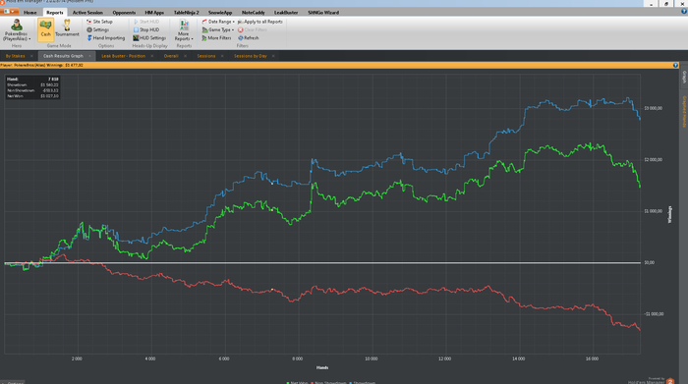Close the Overall tab
688x384 pixels.
[185, 56]
